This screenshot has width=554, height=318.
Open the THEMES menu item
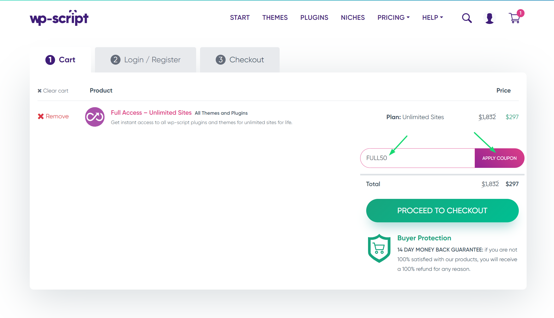[275, 17]
